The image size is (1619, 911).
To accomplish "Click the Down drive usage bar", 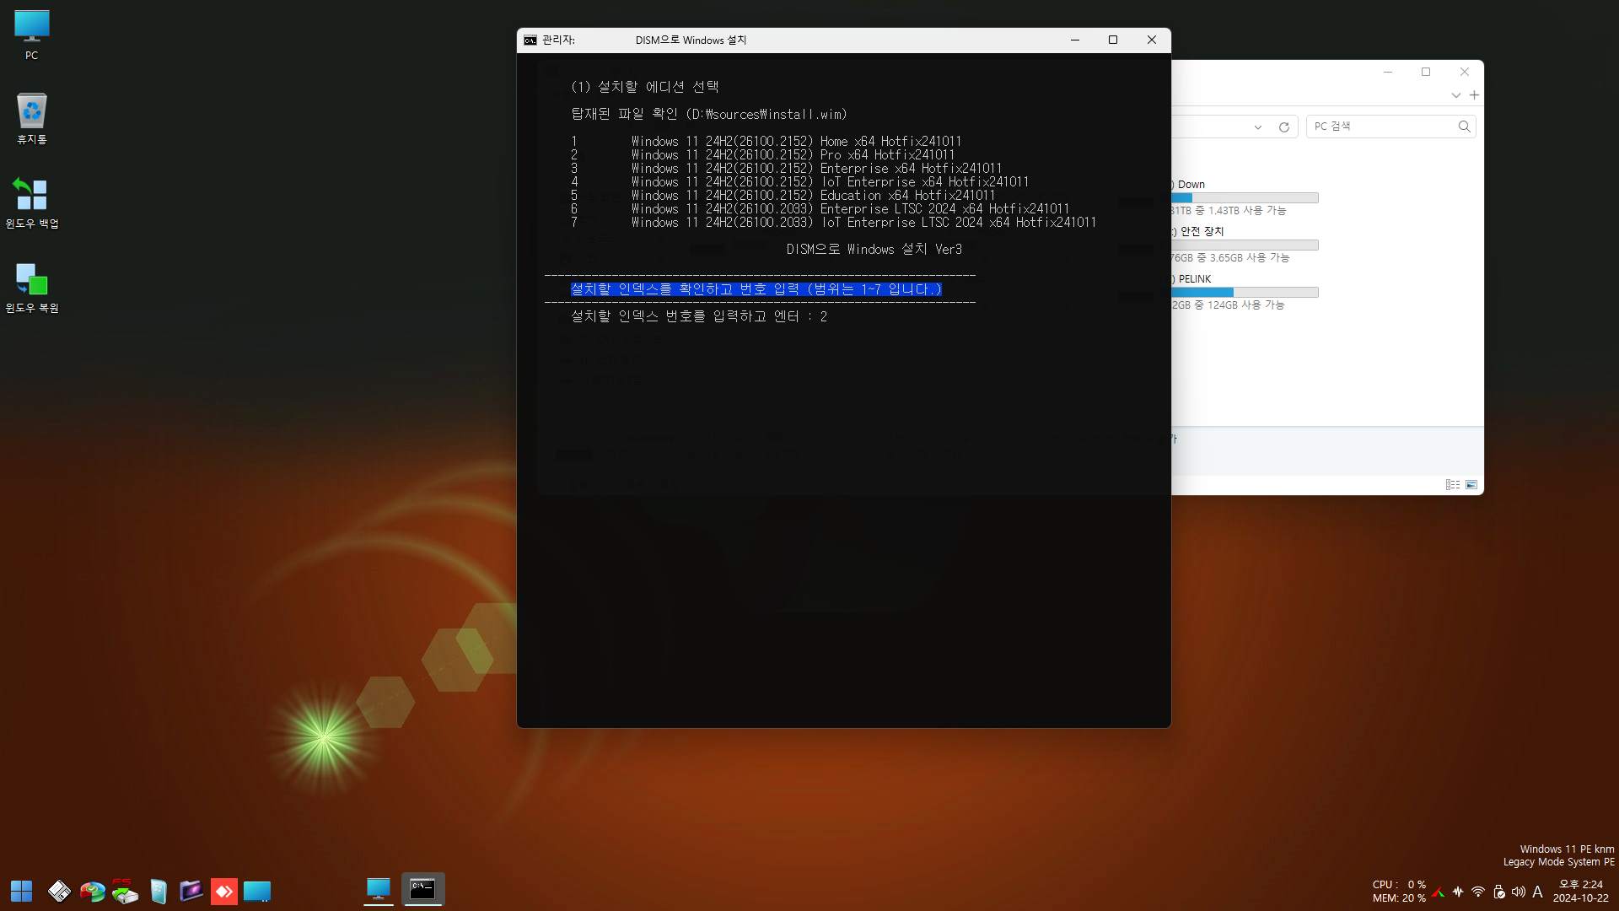I will tap(1245, 198).
